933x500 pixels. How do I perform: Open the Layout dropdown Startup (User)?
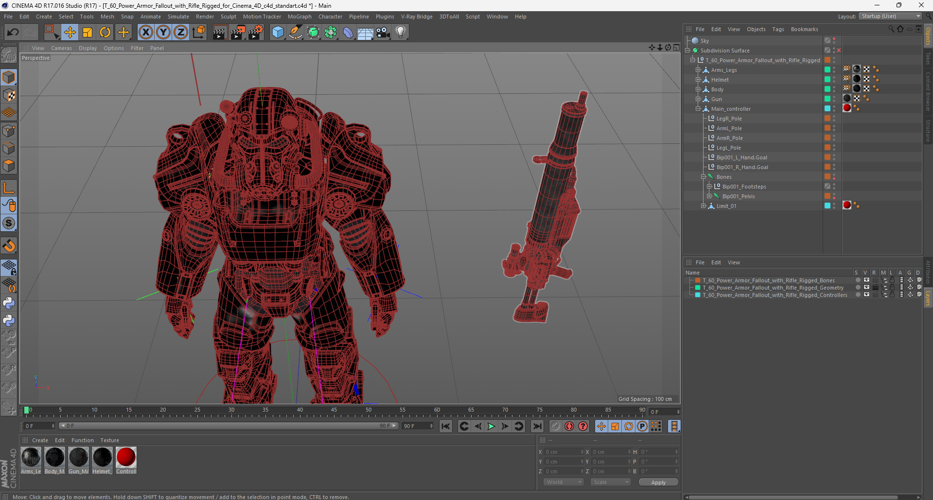tap(891, 16)
